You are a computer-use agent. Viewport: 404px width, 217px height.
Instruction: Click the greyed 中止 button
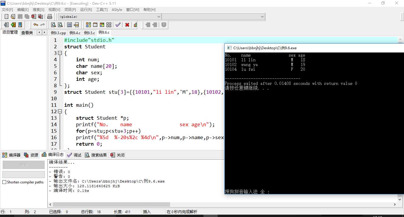pyautogui.click(x=24, y=165)
